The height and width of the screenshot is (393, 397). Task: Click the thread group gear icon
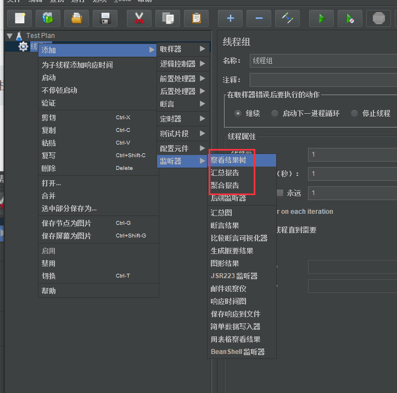(23, 47)
